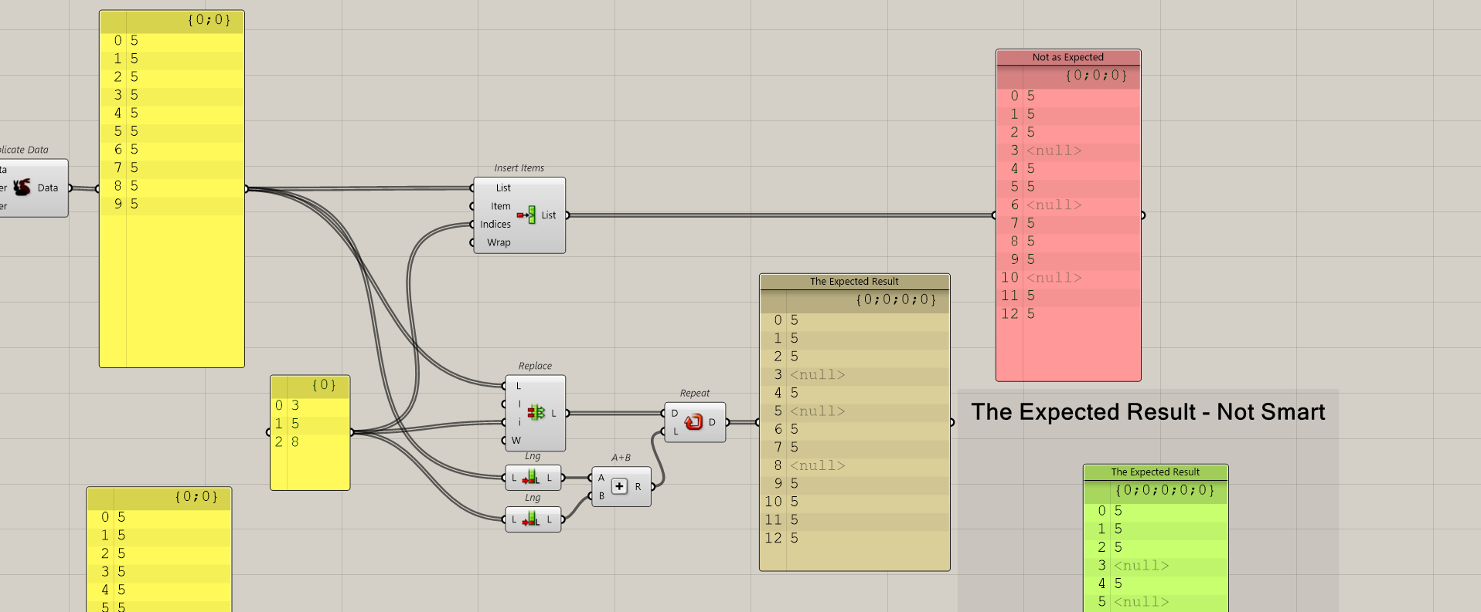Select the Indices input of Insert Items
Screen dimensions: 1481x612
click(x=495, y=224)
